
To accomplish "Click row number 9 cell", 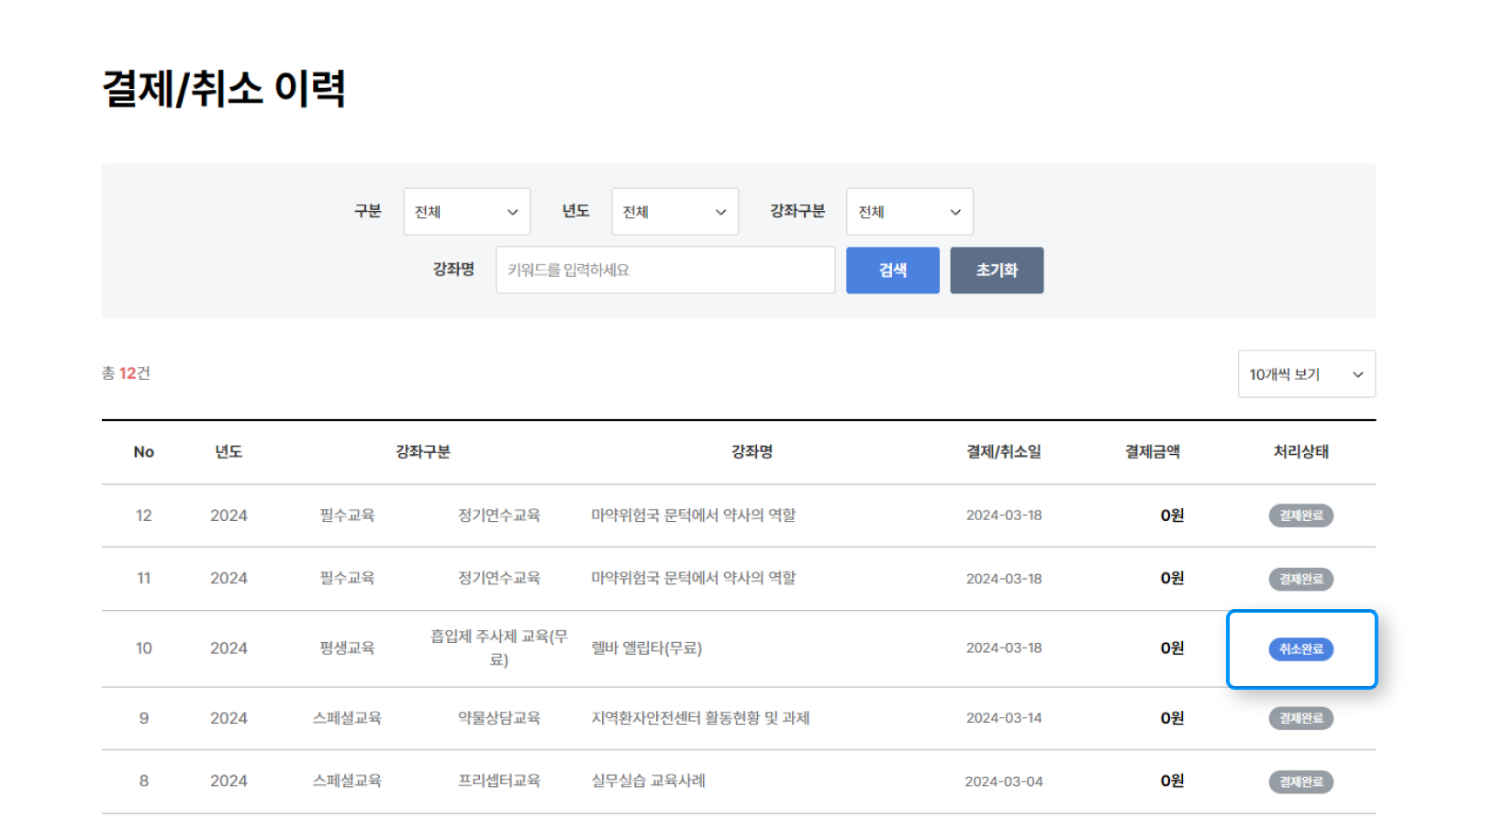I will (x=144, y=718).
